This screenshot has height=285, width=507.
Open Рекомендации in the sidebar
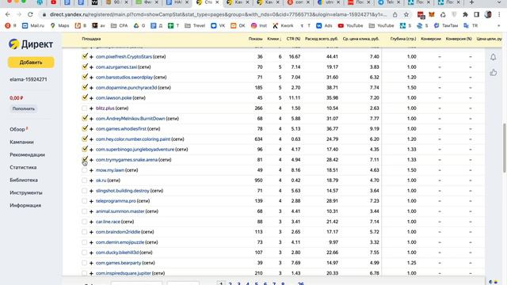tap(27, 154)
